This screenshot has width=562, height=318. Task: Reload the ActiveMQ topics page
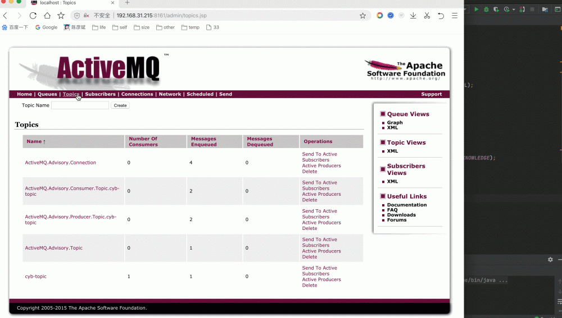pyautogui.click(x=33, y=15)
